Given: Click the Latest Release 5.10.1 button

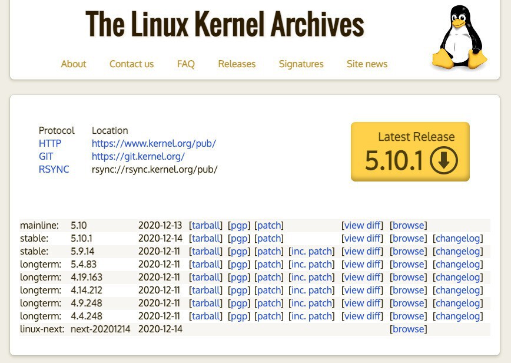Looking at the screenshot, I should (410, 151).
